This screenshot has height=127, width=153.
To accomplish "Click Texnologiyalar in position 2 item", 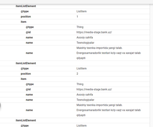I will [85, 100].
